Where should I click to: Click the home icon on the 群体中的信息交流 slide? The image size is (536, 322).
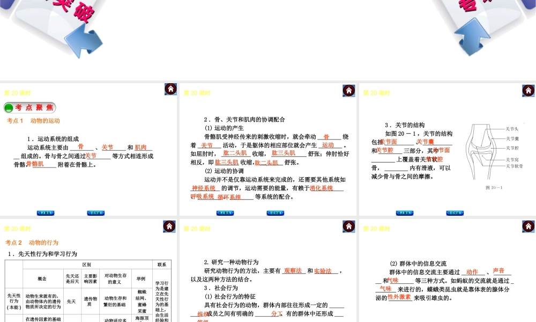[528, 226]
